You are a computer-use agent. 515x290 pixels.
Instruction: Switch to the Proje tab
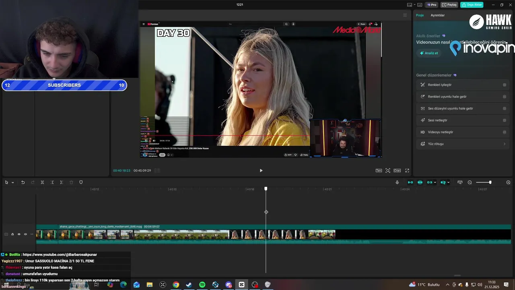click(x=420, y=15)
